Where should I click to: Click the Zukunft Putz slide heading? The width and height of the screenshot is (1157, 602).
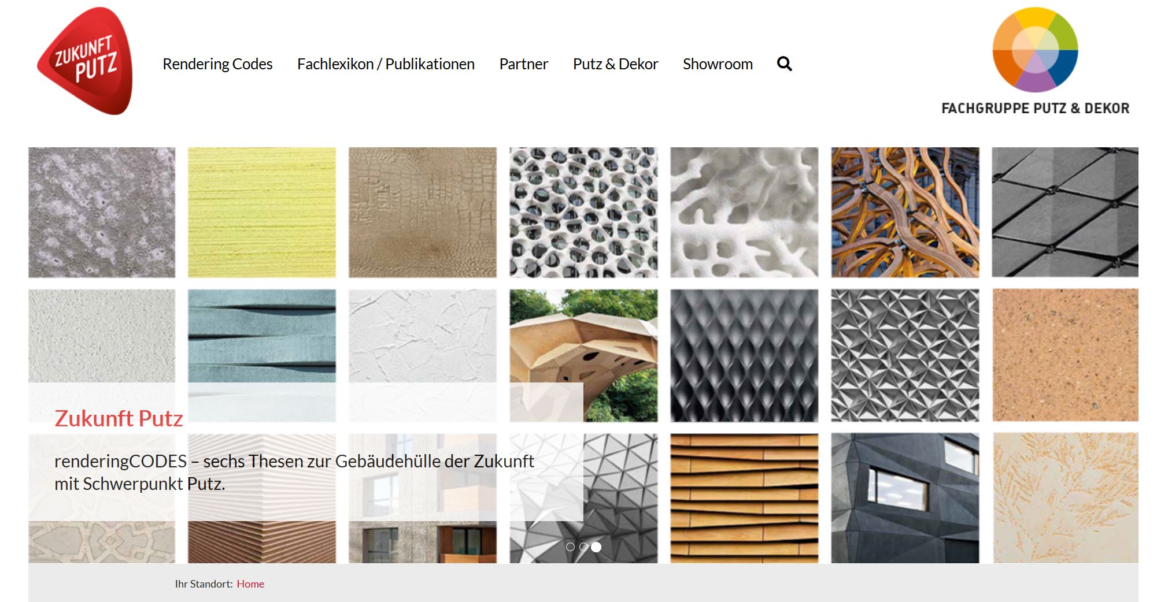point(119,418)
